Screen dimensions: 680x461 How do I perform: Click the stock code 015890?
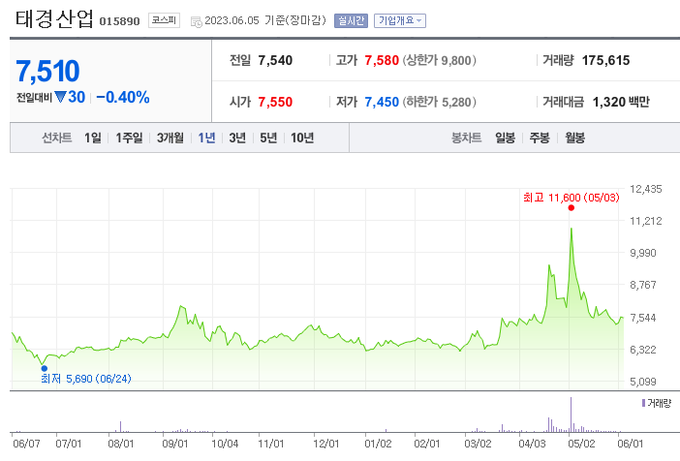(119, 21)
